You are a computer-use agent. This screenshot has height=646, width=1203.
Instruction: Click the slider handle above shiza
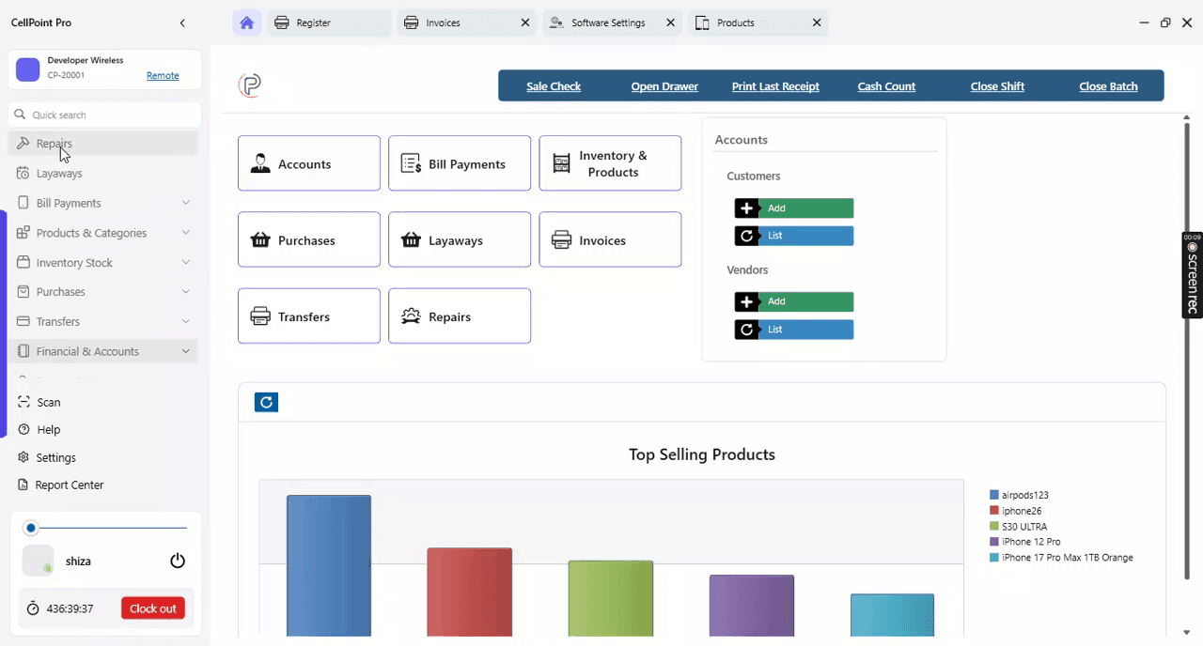coord(31,528)
